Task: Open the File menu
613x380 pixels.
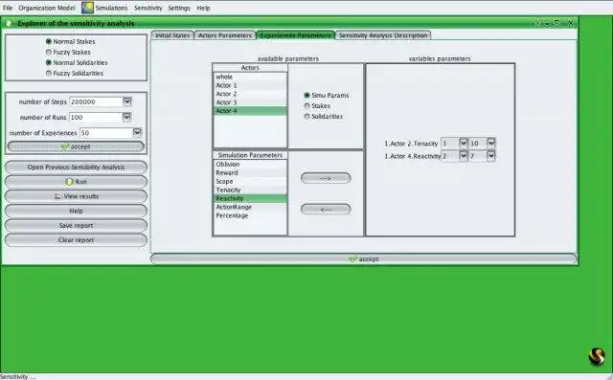Action: pyautogui.click(x=8, y=8)
